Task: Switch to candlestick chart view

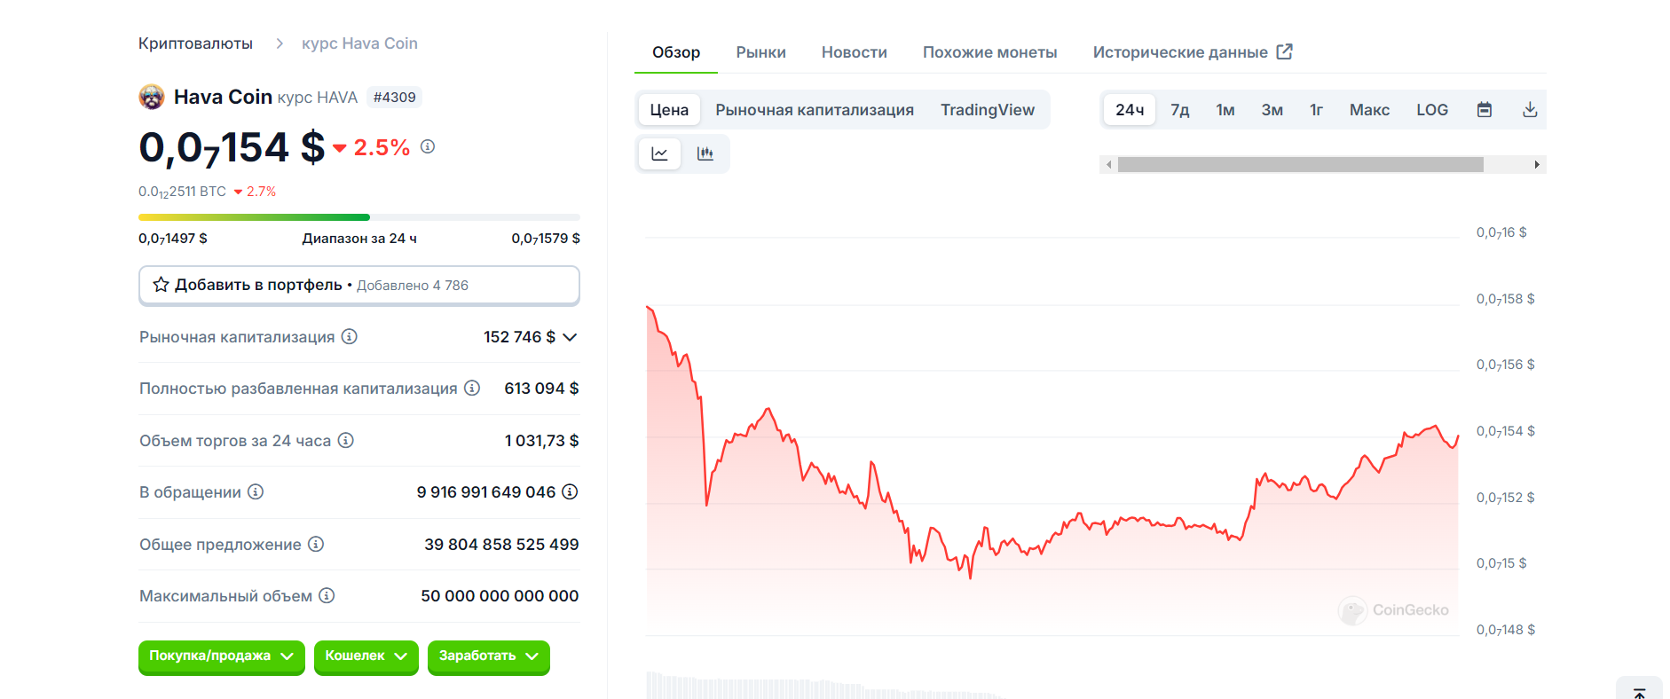Action: tap(705, 153)
